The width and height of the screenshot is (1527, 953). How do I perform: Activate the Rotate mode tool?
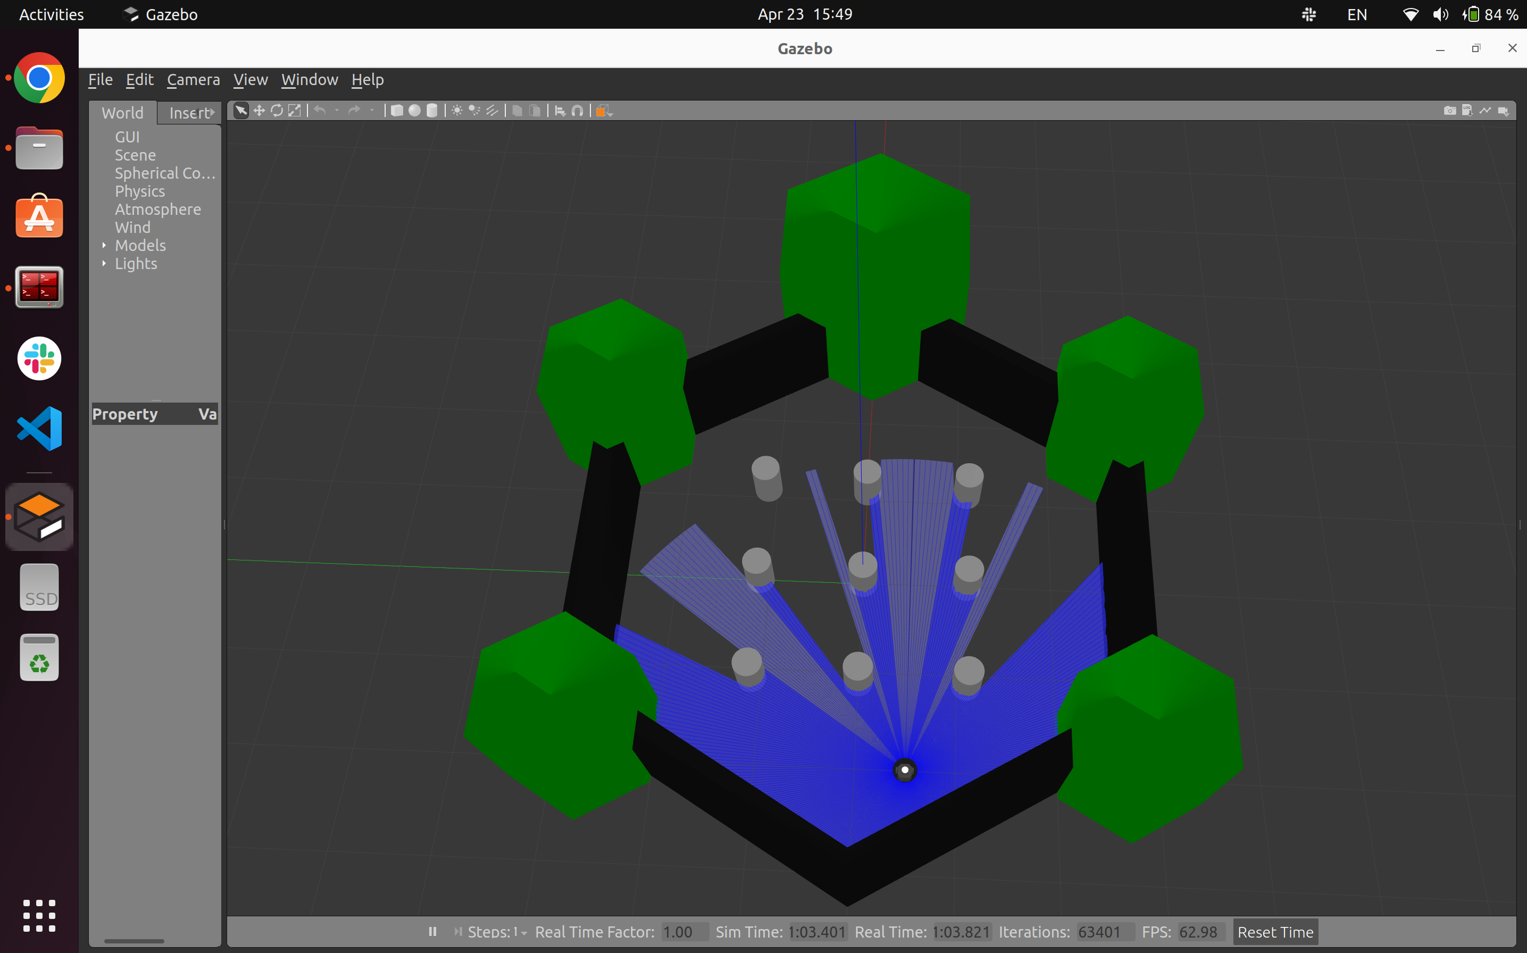pyautogui.click(x=277, y=111)
